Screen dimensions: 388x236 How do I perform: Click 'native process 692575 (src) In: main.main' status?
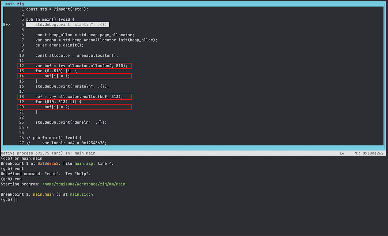(x=48, y=153)
